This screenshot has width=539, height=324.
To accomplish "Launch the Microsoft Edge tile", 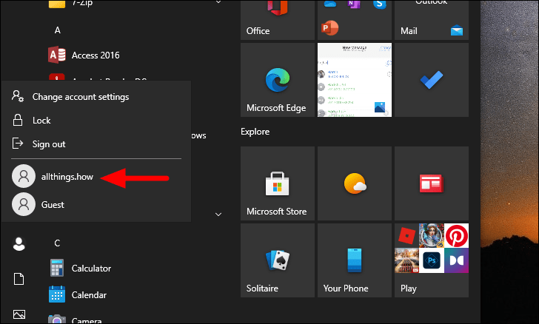I will [x=278, y=80].
